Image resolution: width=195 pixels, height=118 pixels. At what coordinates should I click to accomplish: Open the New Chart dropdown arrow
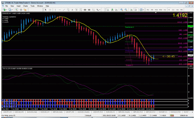(x=7, y=10)
